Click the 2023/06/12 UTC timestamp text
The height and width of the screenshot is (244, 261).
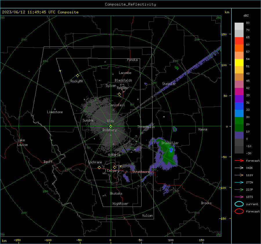click(x=40, y=12)
